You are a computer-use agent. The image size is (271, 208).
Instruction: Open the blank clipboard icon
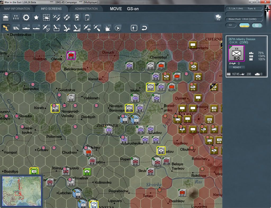pyautogui.click(x=87, y=18)
